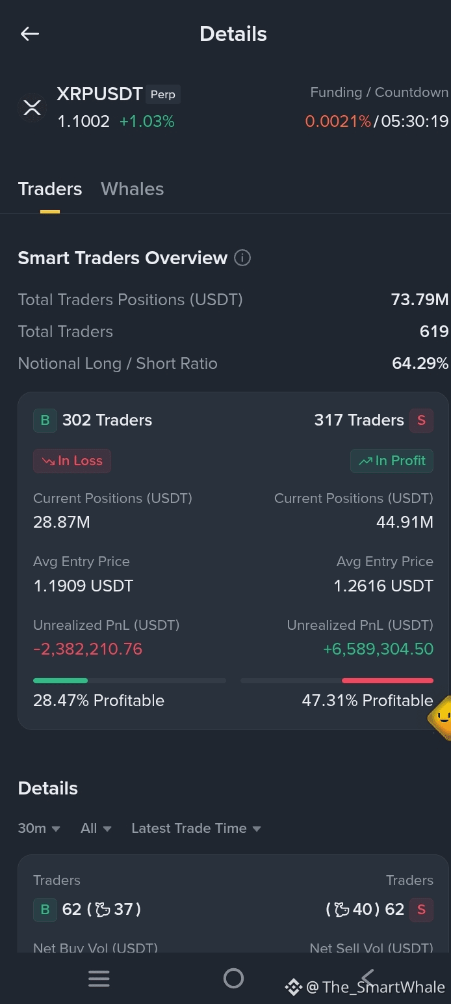Tap the yellow smiley floating icon
Screen dimensions: 451x1004
click(x=442, y=718)
